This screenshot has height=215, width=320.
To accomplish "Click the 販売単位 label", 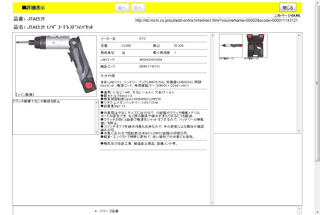I will tap(107, 52).
